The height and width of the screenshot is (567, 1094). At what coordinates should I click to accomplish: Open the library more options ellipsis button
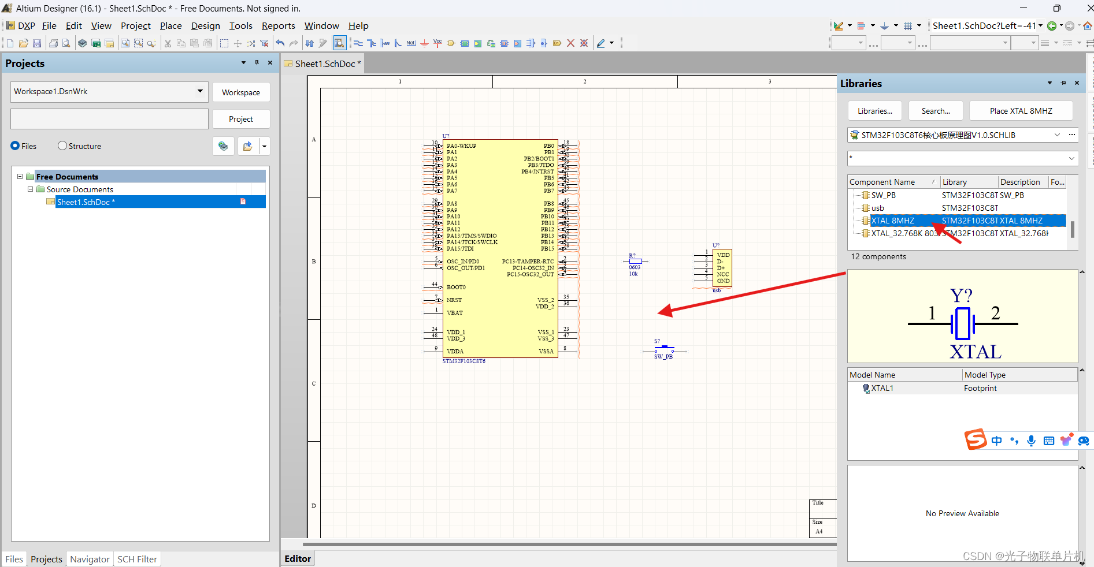[x=1072, y=135]
